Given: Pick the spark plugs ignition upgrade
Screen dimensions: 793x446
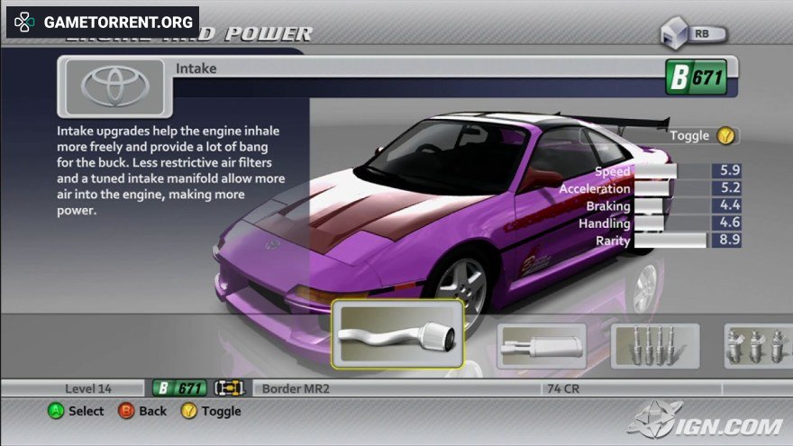Looking at the screenshot, I should point(655,346).
